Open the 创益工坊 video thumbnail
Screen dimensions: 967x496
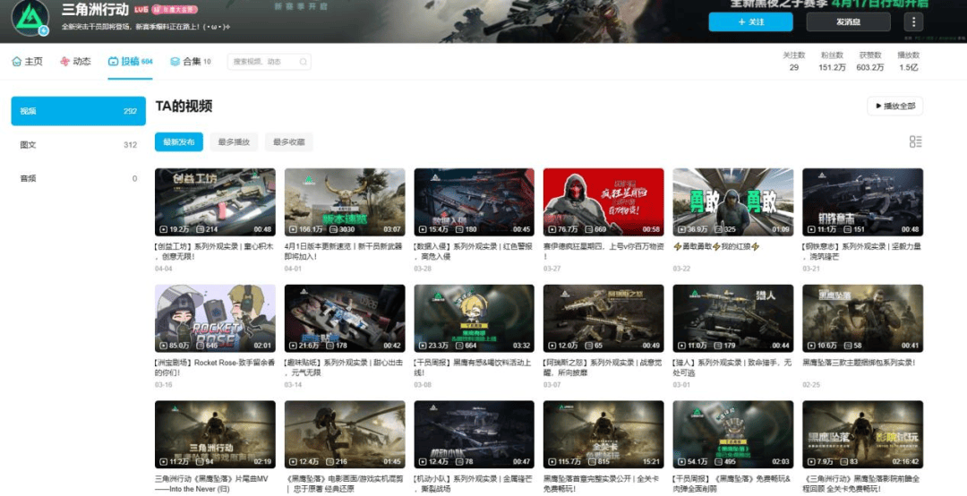point(215,202)
